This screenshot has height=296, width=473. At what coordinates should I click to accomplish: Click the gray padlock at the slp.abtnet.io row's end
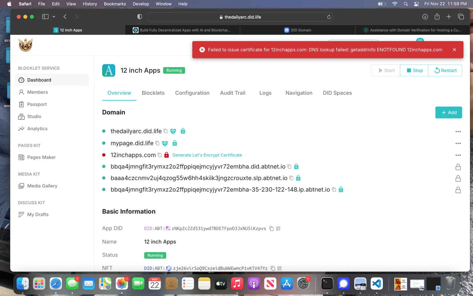tap(458, 178)
